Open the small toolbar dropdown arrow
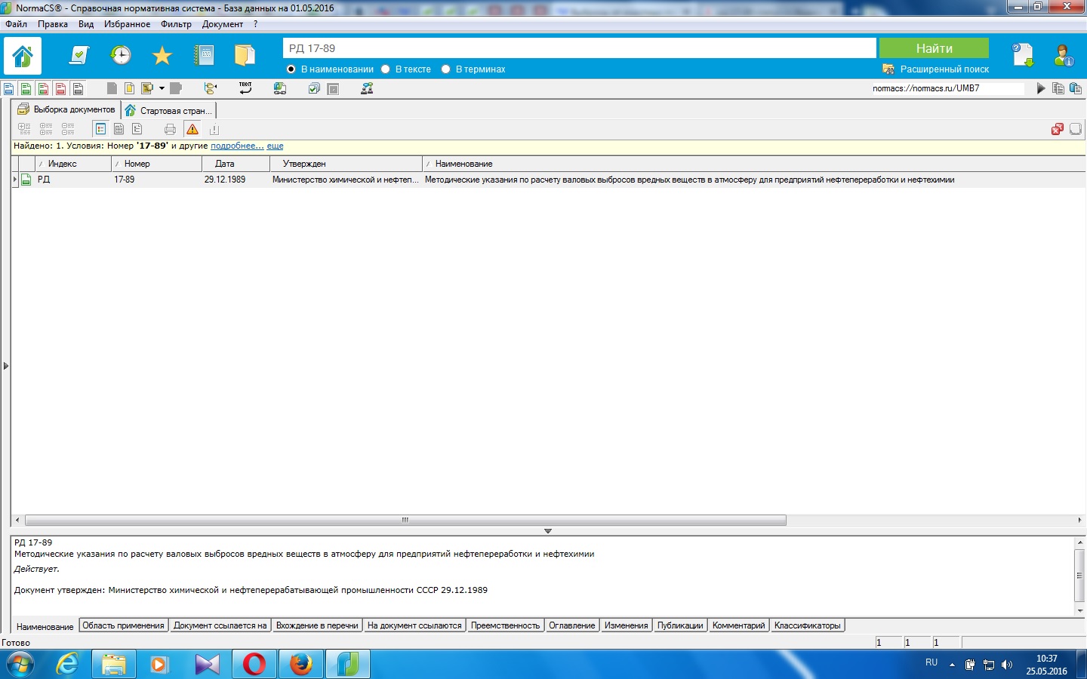The width and height of the screenshot is (1087, 679). tap(162, 88)
